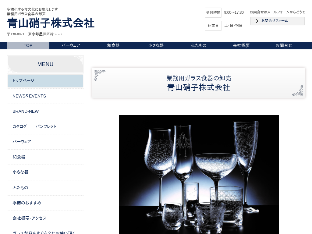Go to 和食器 in the top navigation bar
This screenshot has width=312, height=234.
[113, 45]
